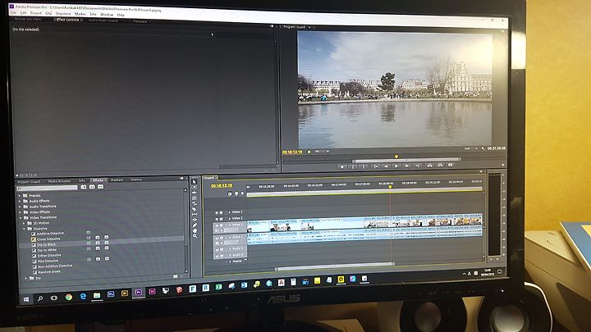Select the Cross Dissolve transition
This screenshot has width=591, height=332.
[x=48, y=239]
